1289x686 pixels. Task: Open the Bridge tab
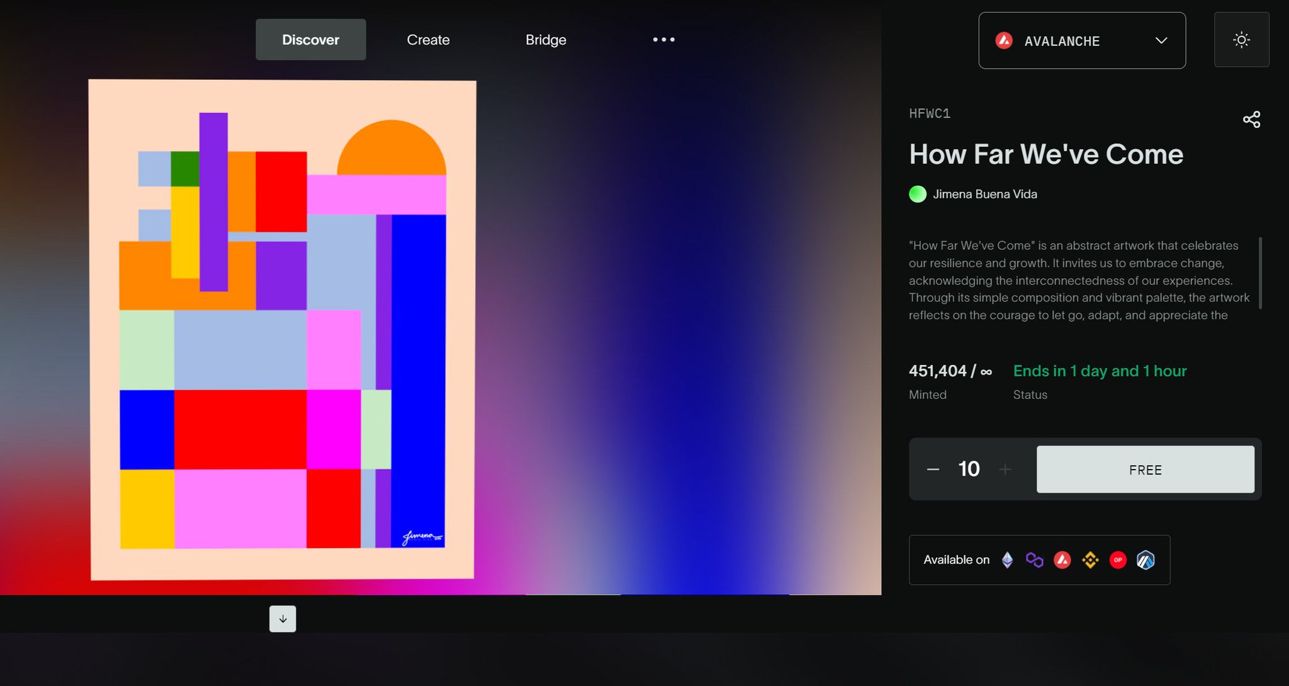click(x=546, y=40)
